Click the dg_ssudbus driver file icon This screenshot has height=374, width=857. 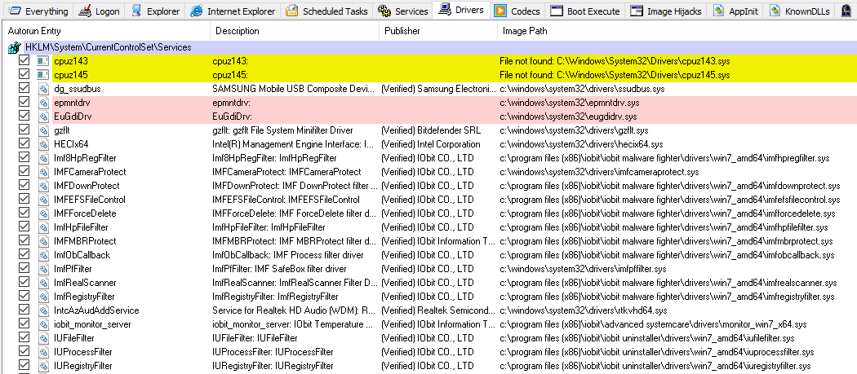click(x=43, y=89)
